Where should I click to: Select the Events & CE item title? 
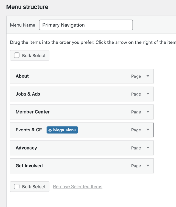coord(29,130)
